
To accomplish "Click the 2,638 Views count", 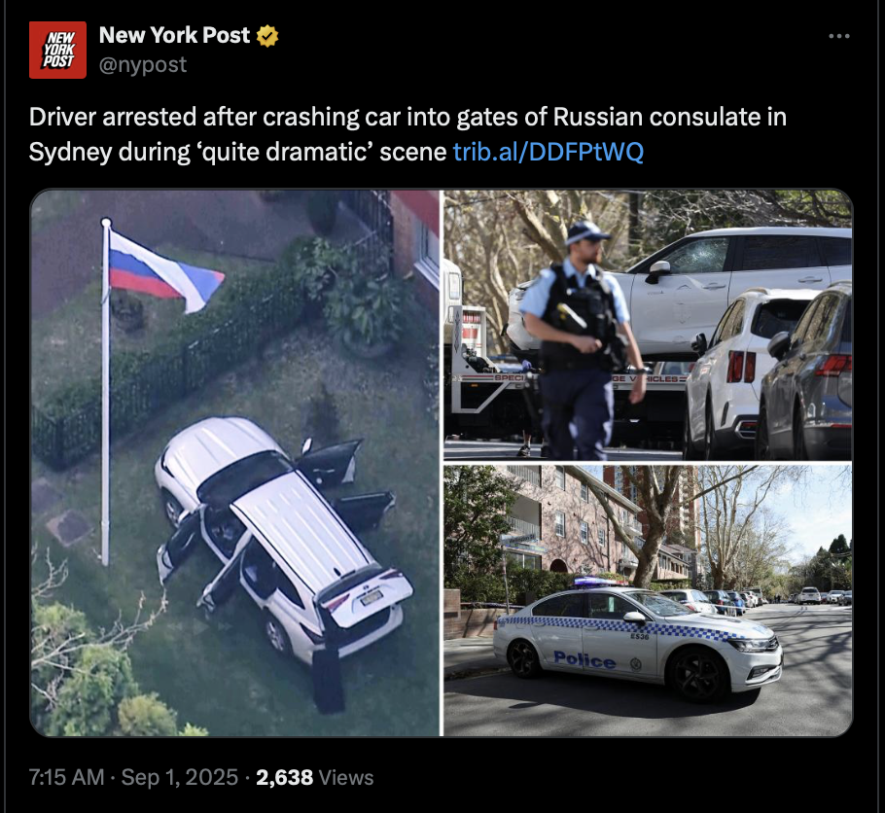I will click(314, 777).
